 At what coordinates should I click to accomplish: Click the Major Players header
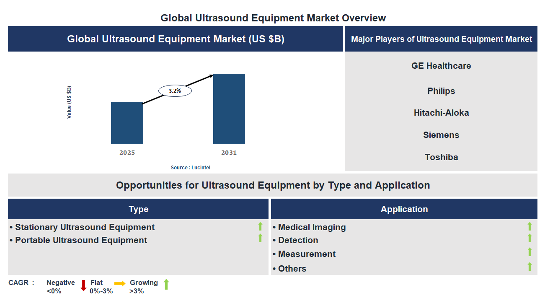pos(441,39)
